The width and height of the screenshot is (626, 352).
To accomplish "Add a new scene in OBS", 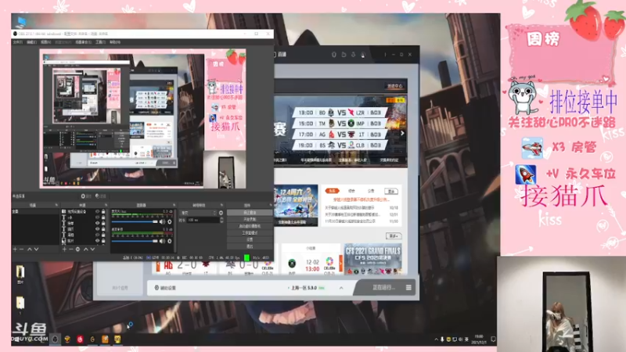I will [15, 249].
